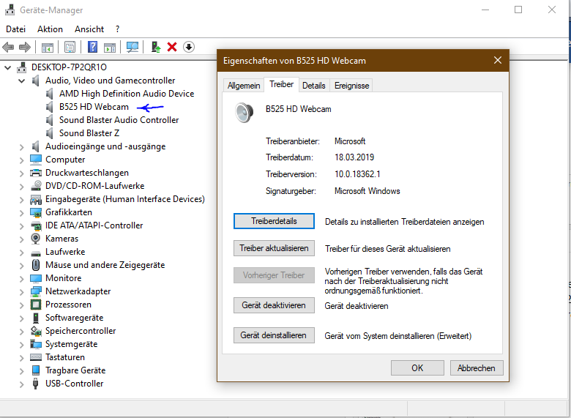The height and width of the screenshot is (418, 571).
Task: Click the Geräte-Manager title bar icon
Action: click(x=10, y=10)
